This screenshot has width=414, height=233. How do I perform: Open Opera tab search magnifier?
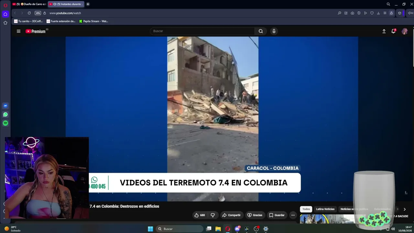pos(388,4)
